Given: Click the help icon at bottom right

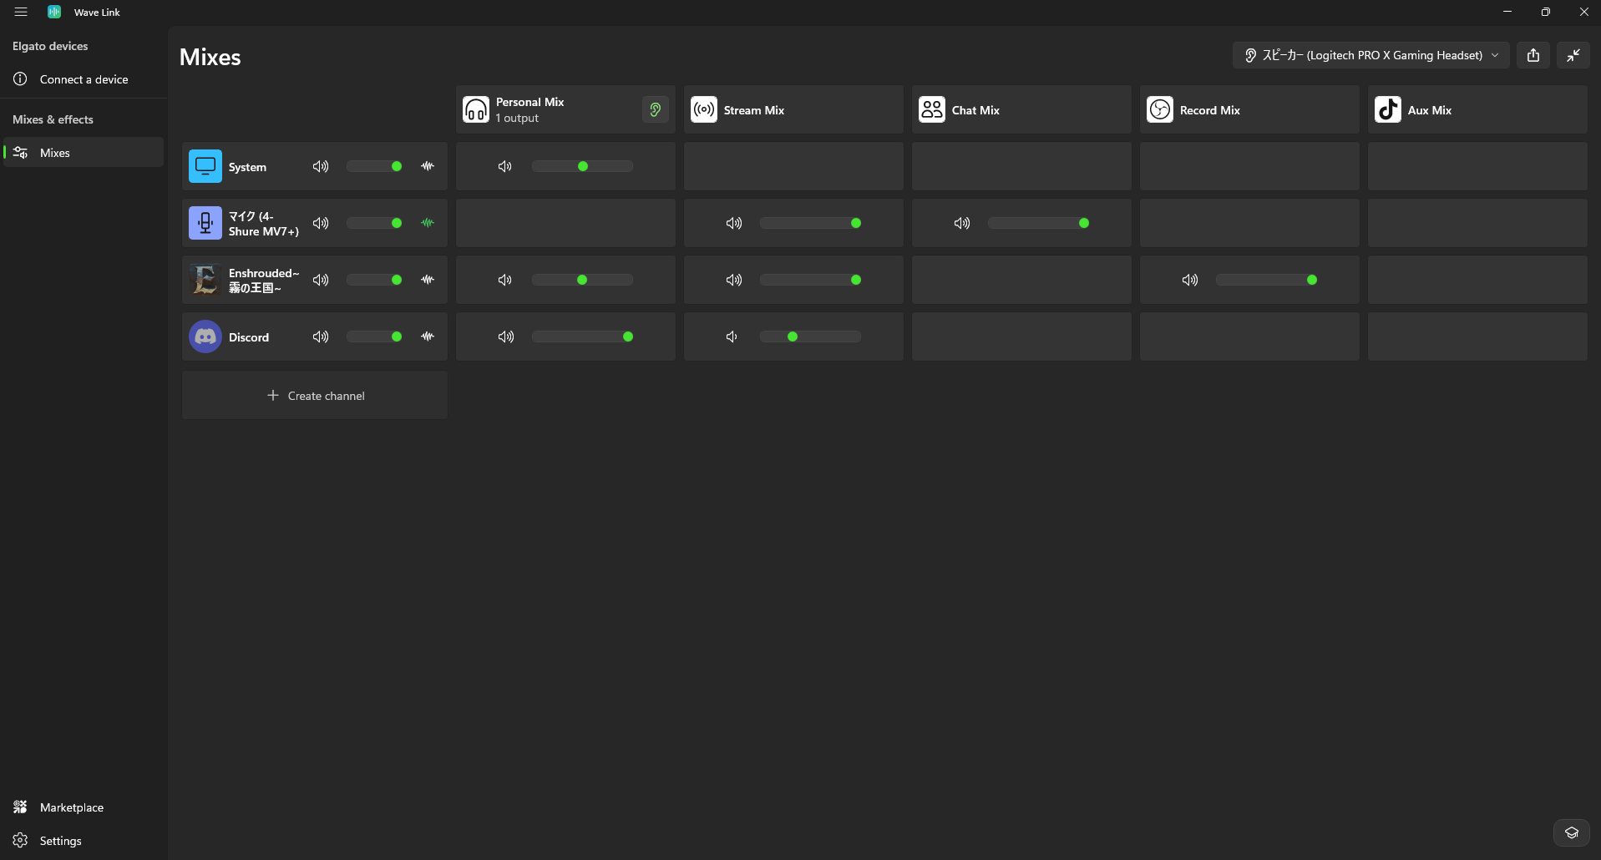Looking at the screenshot, I should pyautogui.click(x=1572, y=832).
